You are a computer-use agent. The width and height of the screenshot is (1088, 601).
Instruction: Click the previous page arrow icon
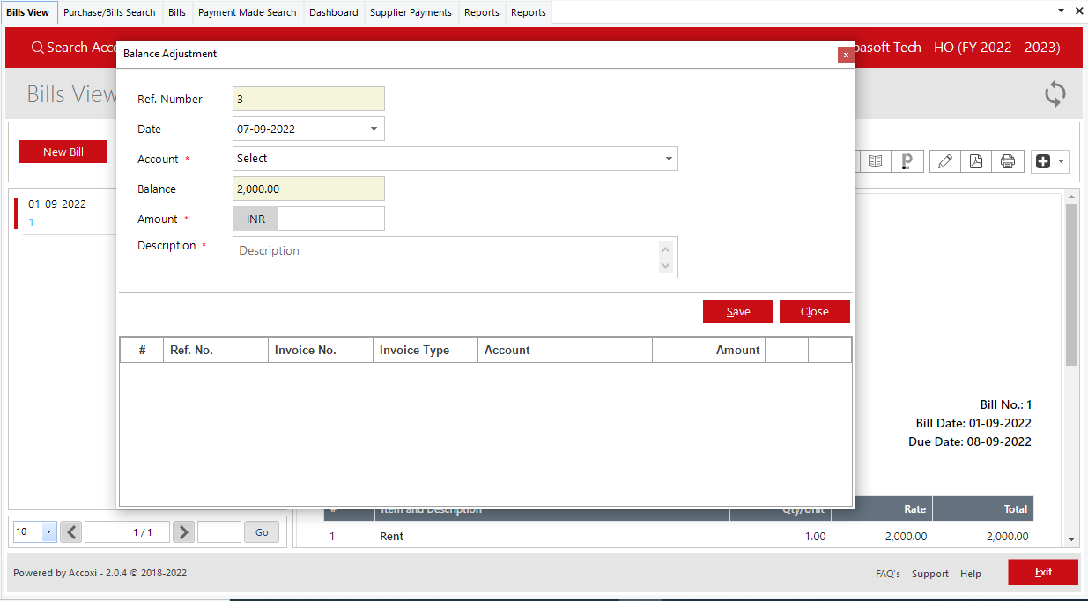71,532
